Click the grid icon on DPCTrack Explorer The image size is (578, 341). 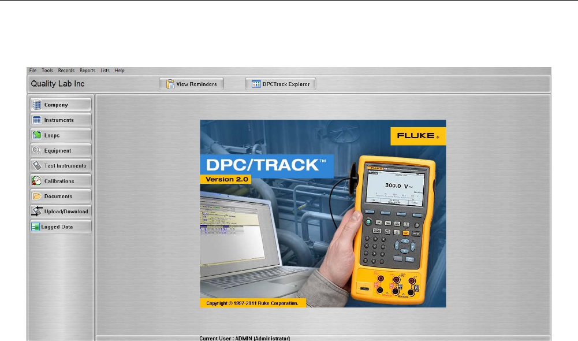click(256, 84)
